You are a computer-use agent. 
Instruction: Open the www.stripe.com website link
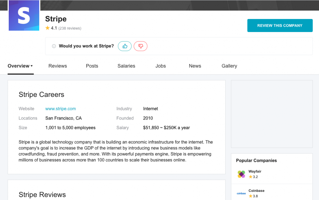60,109
